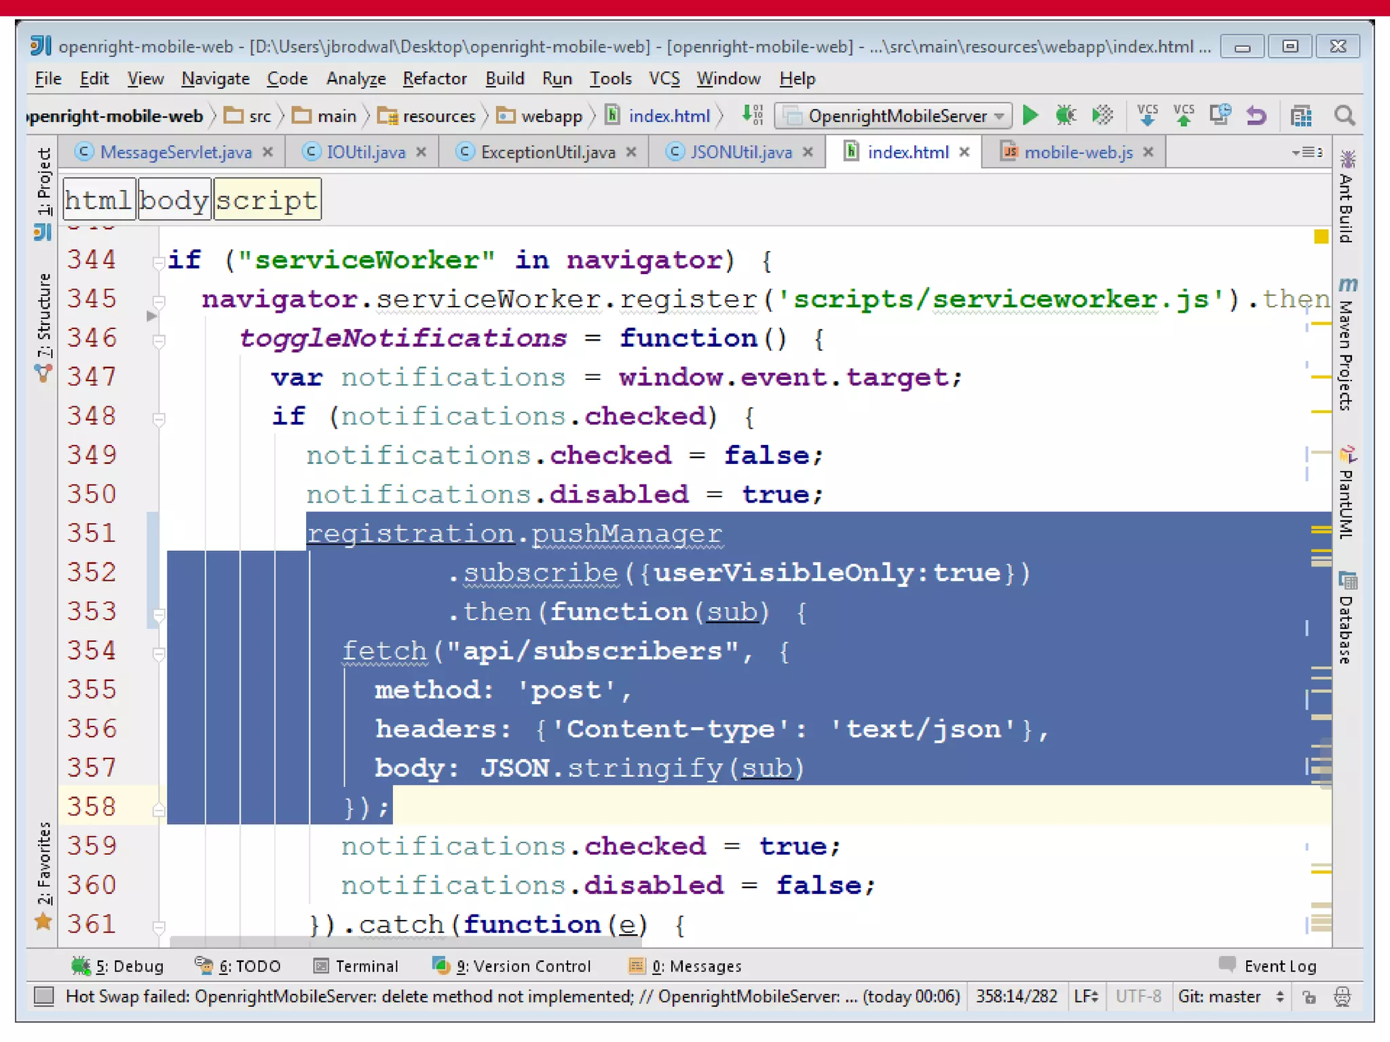The height and width of the screenshot is (1042, 1390).
Task: Click the yellow inspection status square
Action: pyautogui.click(x=1321, y=237)
